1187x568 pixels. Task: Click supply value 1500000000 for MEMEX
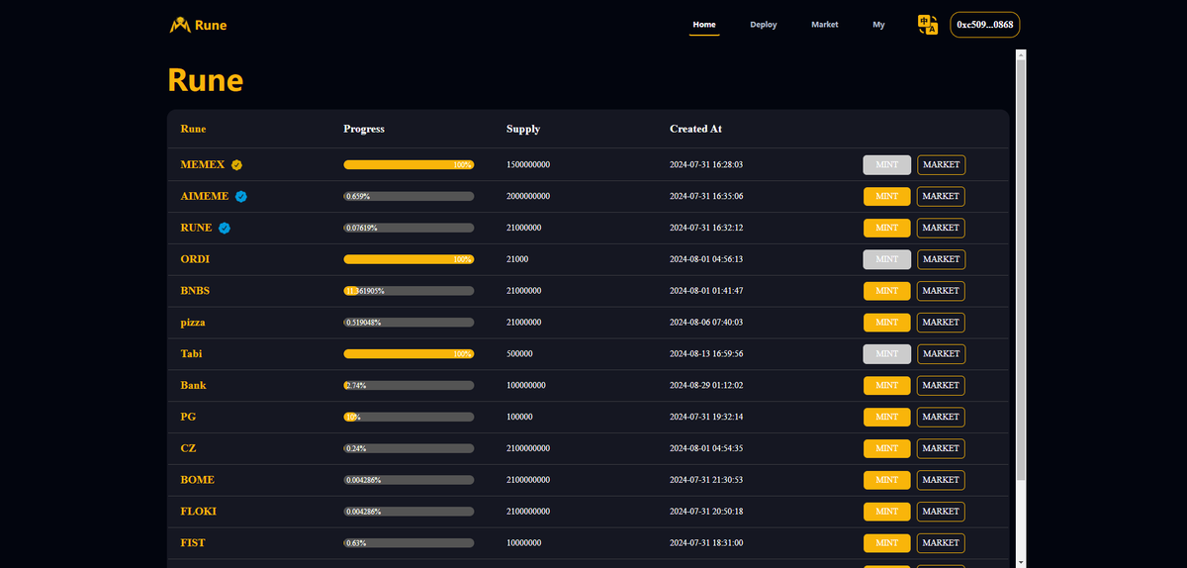(x=528, y=165)
